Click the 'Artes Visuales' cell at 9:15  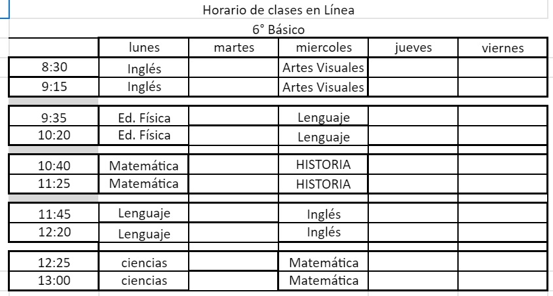click(324, 87)
